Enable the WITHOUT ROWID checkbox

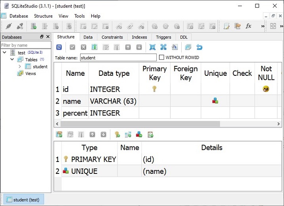[161, 58]
